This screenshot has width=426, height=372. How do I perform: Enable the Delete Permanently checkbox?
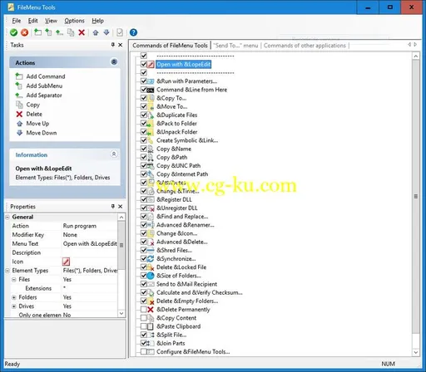144,310
